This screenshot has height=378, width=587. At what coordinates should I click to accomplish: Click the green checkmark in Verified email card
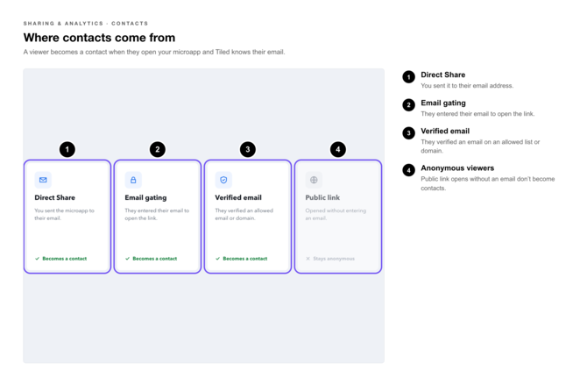point(217,259)
